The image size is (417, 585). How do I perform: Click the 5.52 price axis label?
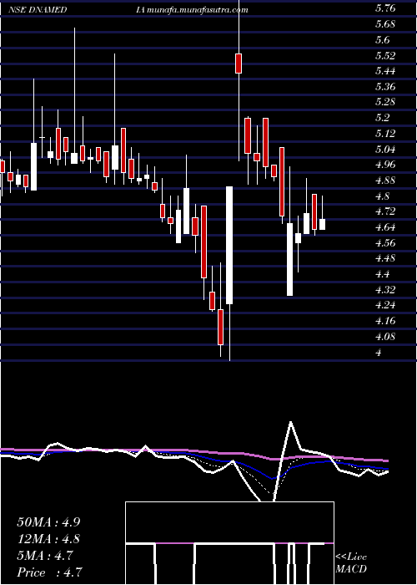(x=385, y=56)
